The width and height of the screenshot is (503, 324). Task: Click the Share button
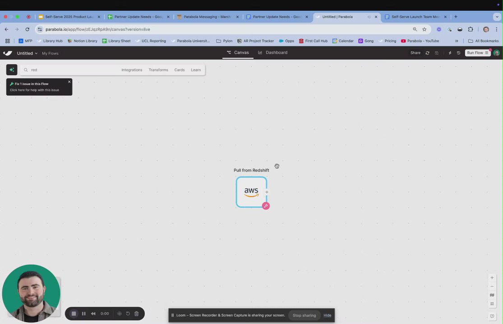415,53
